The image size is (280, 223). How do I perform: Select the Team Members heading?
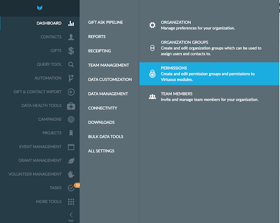pos(176,94)
